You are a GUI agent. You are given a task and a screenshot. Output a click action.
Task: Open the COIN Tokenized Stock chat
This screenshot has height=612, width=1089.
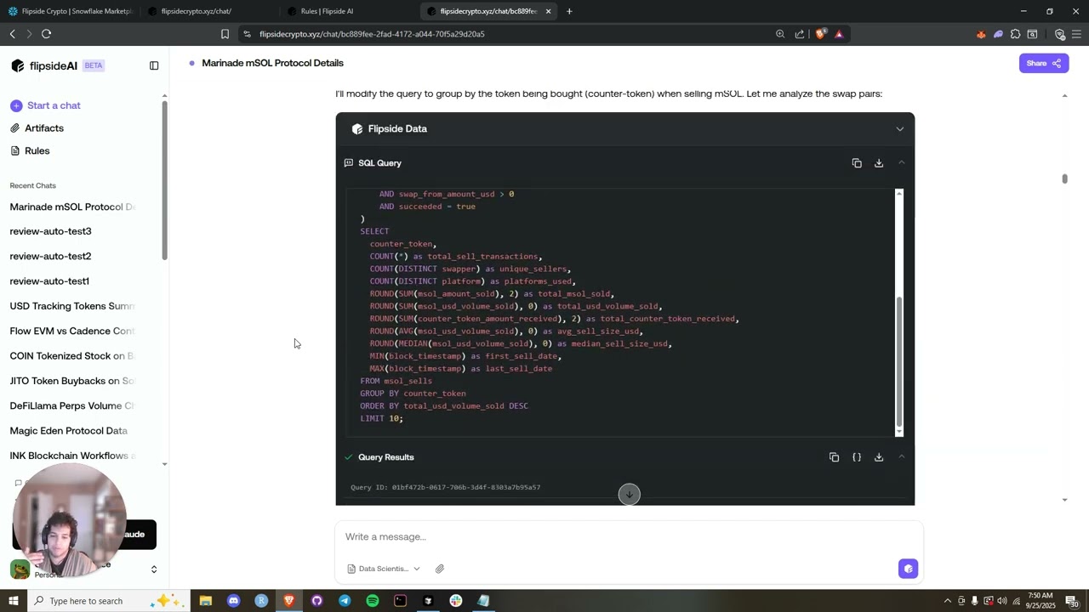point(72,356)
